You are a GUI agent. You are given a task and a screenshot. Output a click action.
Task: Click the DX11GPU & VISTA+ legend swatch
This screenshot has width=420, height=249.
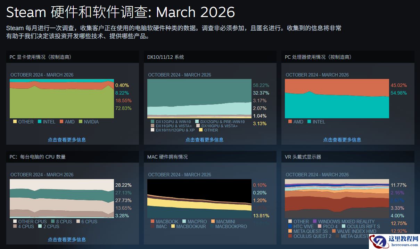click(x=152, y=126)
